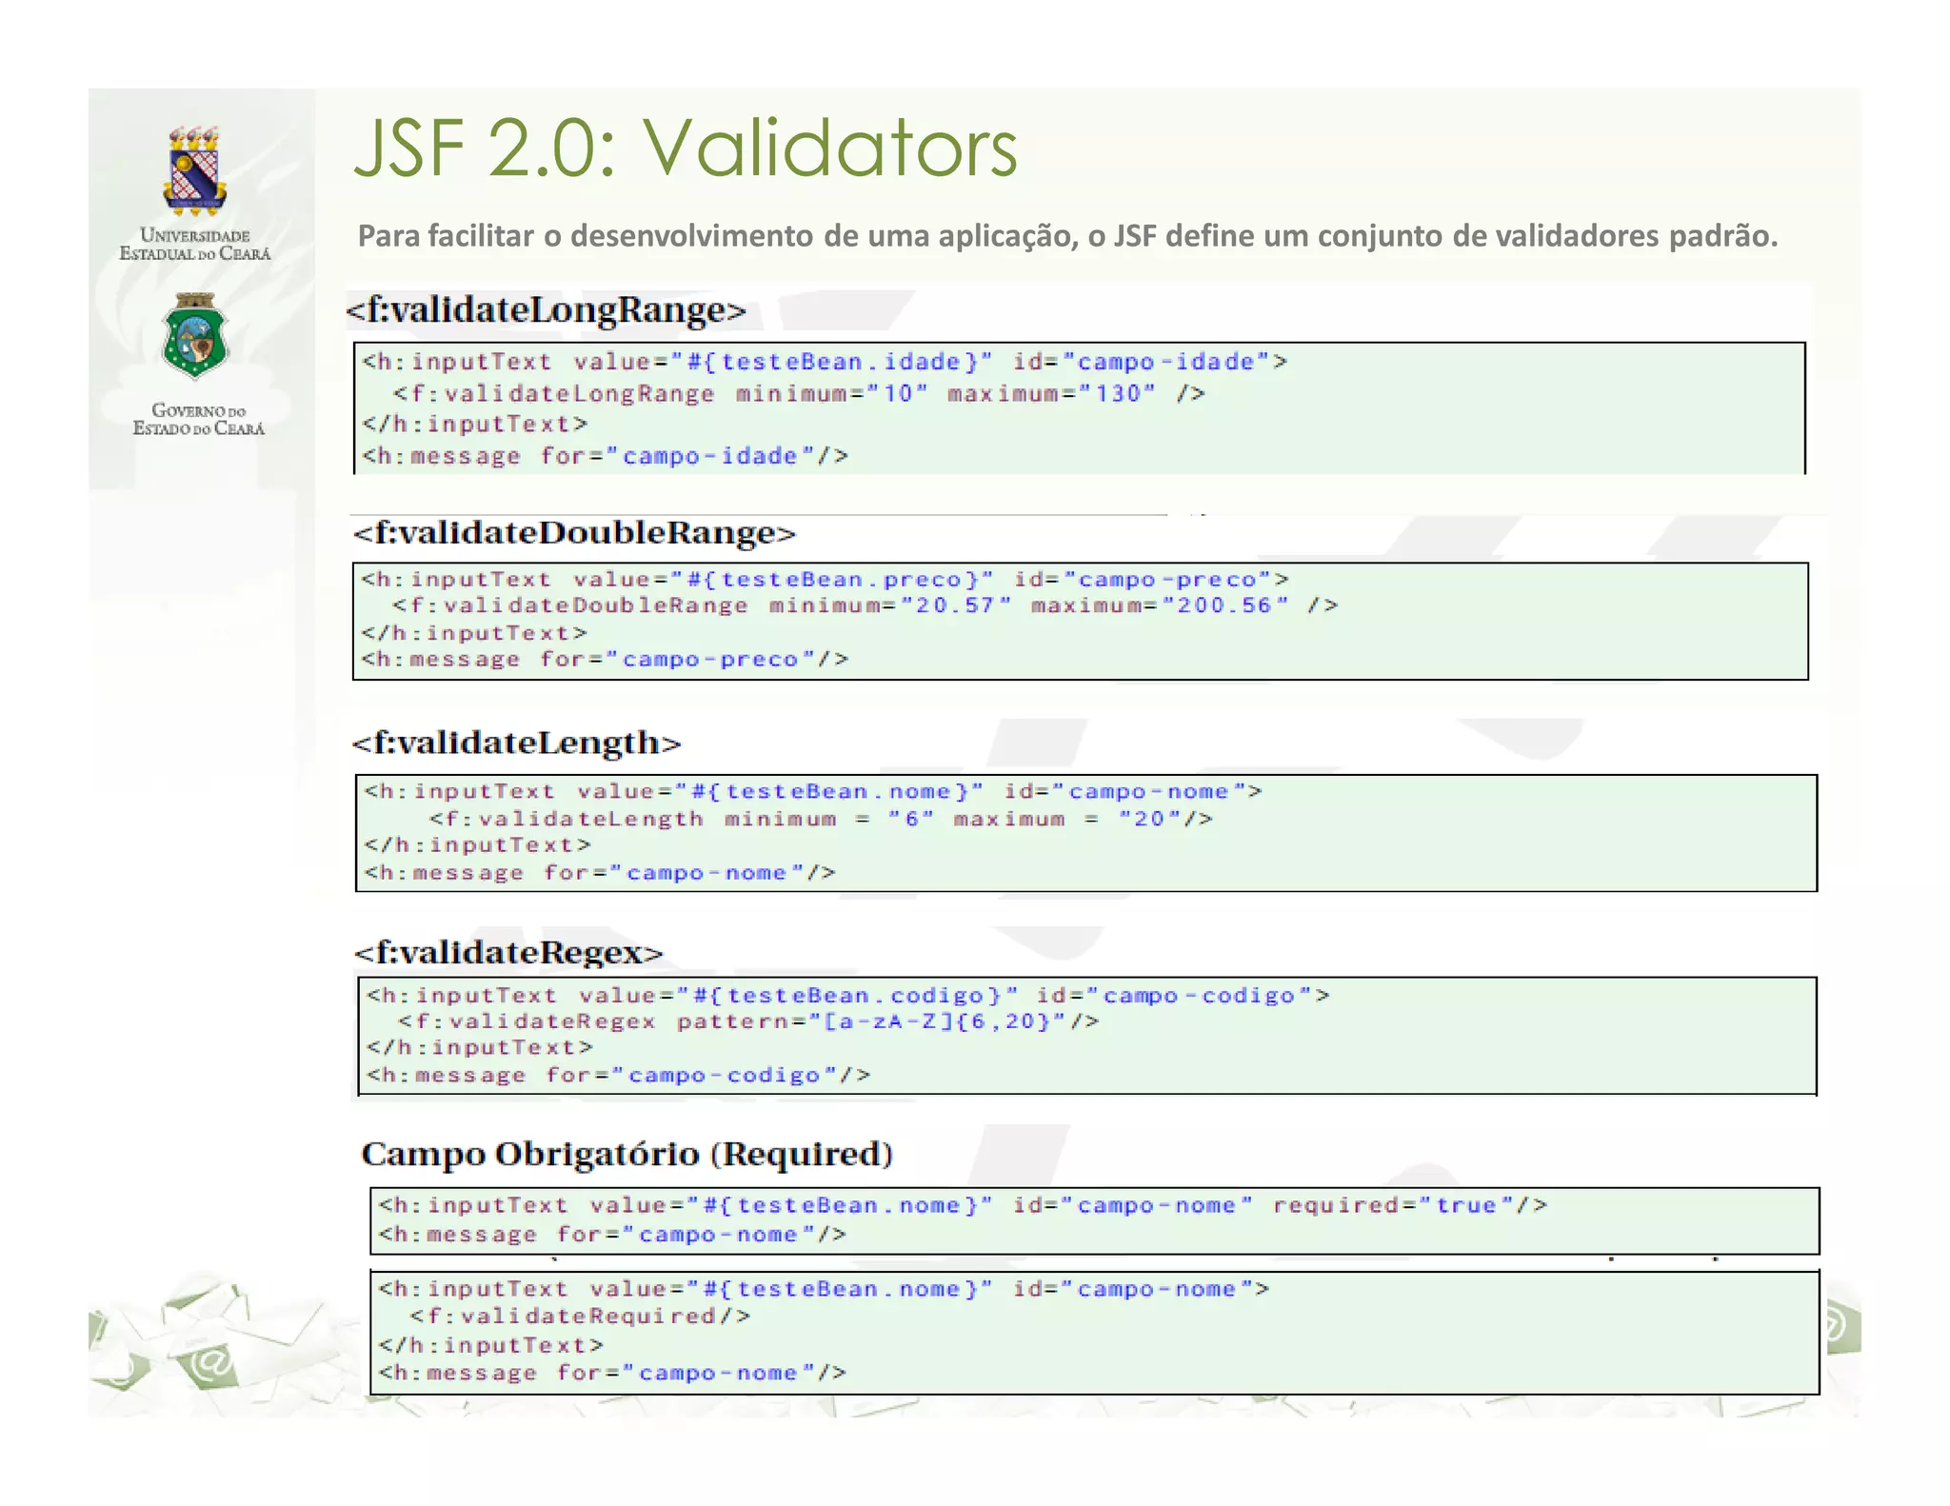The width and height of the screenshot is (1950, 1506).
Task: Click the validateRegex pattern="[a-zA-Z]{6,20}" line
Action: click(748, 1021)
